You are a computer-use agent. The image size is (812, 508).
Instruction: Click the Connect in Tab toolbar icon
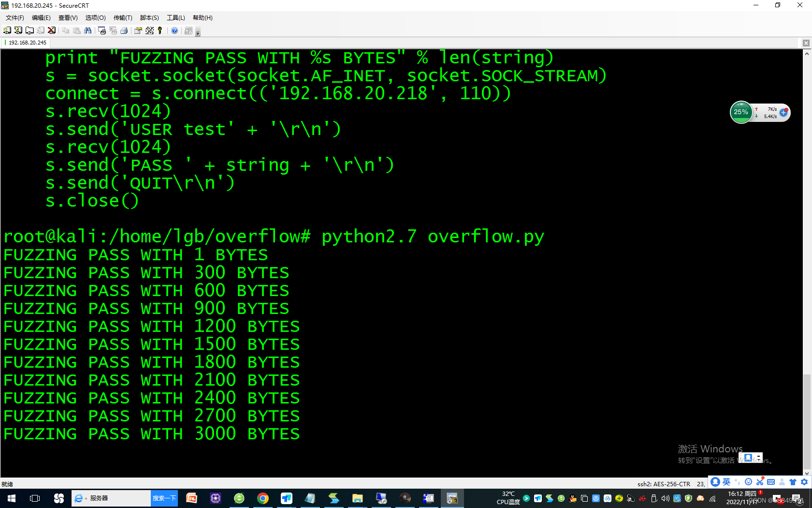click(x=29, y=30)
